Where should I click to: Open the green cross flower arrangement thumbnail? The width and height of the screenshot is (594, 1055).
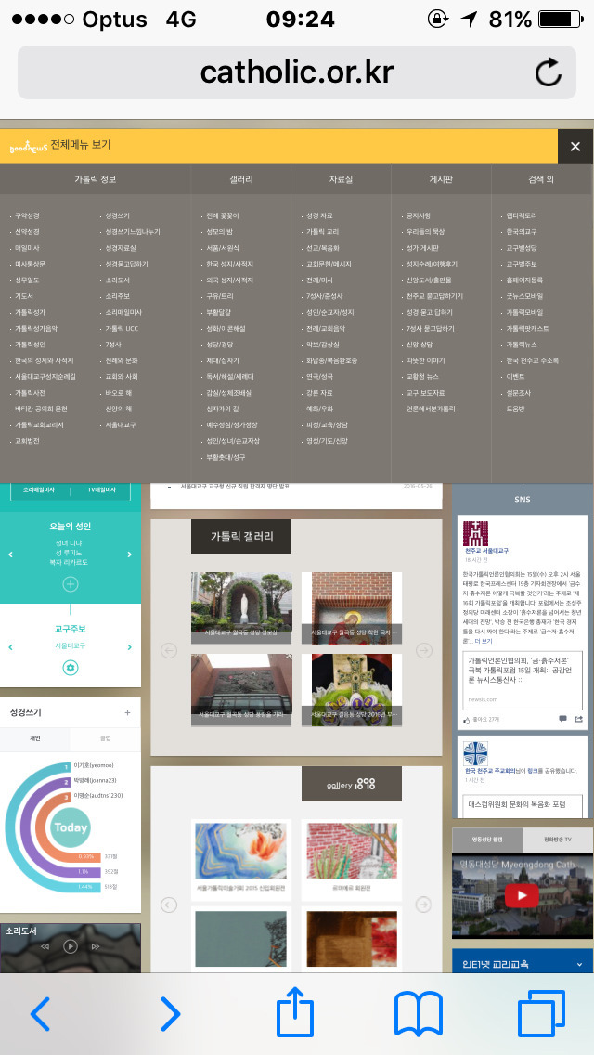tap(351, 690)
